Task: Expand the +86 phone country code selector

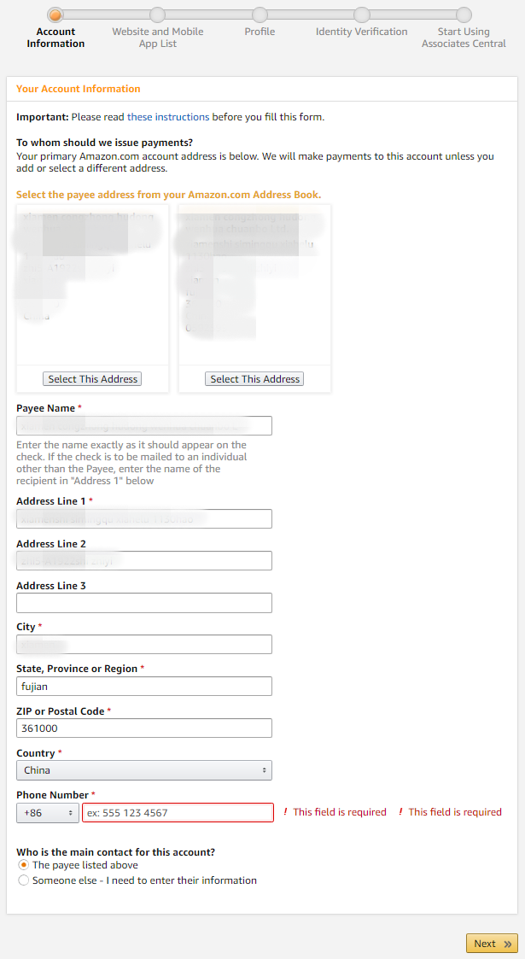Action: click(48, 813)
